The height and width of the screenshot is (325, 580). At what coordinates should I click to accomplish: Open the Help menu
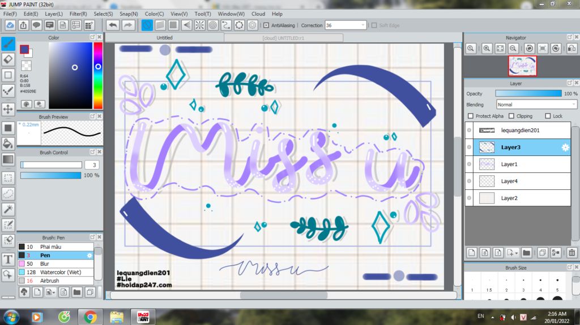pyautogui.click(x=277, y=14)
